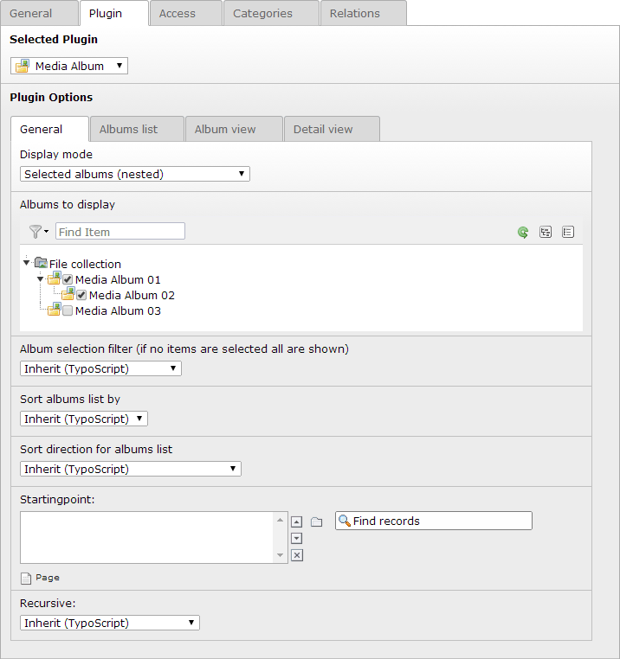
Task: Click the expand all tree icon
Action: [546, 232]
